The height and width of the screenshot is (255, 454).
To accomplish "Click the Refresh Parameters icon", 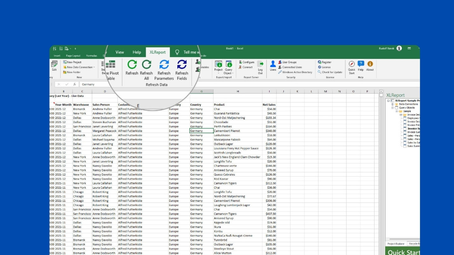I will click(164, 65).
